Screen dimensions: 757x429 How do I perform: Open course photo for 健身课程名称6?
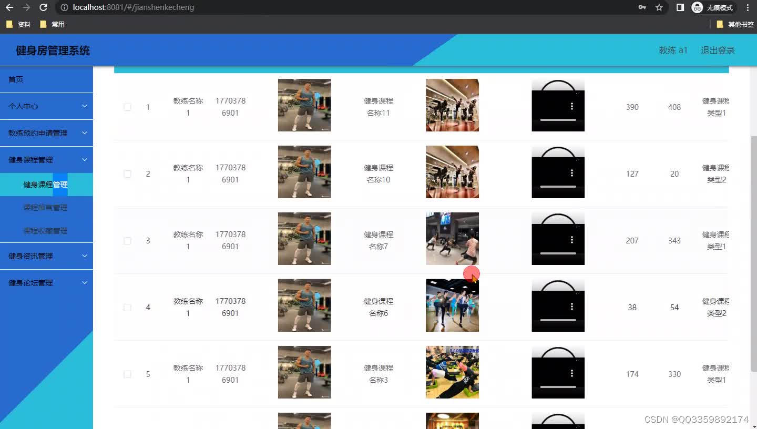[453, 305]
